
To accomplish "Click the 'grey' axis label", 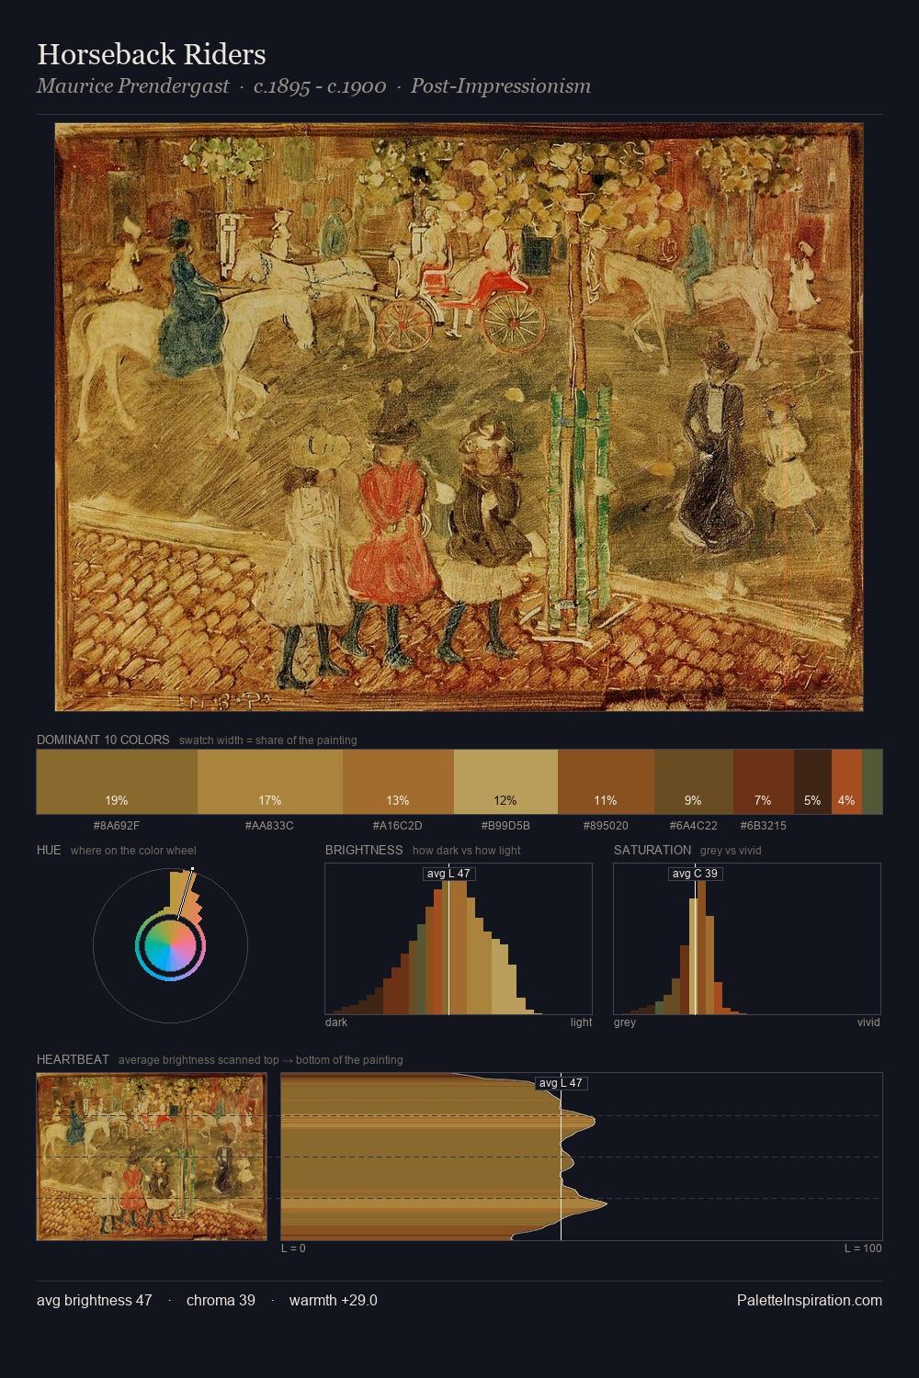I will click(625, 1022).
